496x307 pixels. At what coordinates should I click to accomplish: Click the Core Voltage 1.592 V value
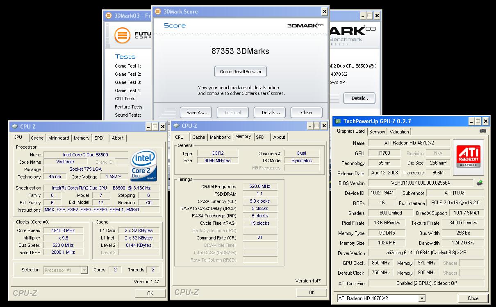click(113, 176)
